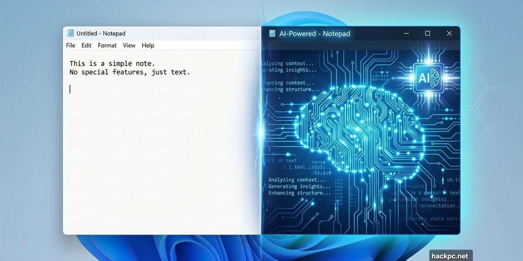523x261 pixels.
Task: Minimize the AI-Powered Notepad window
Action: point(406,33)
